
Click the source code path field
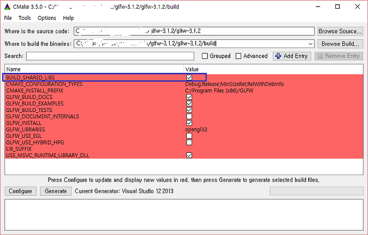[194, 31]
